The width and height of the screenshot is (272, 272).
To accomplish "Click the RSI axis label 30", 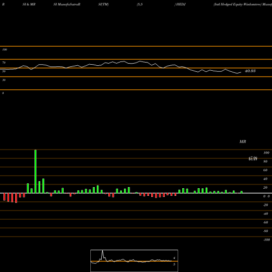I will pos(4,80).
